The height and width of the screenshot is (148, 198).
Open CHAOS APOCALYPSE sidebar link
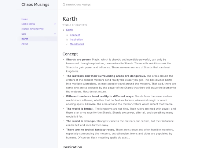33,29
